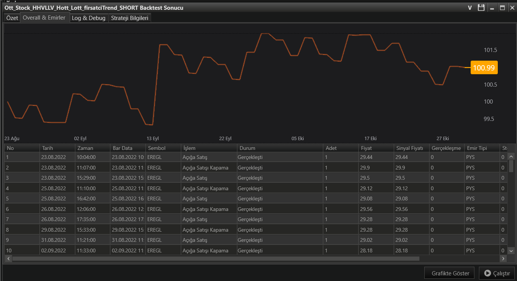Click the 23 Ağu date label on chart axis
Screen dimensions: 517x281
coord(11,138)
